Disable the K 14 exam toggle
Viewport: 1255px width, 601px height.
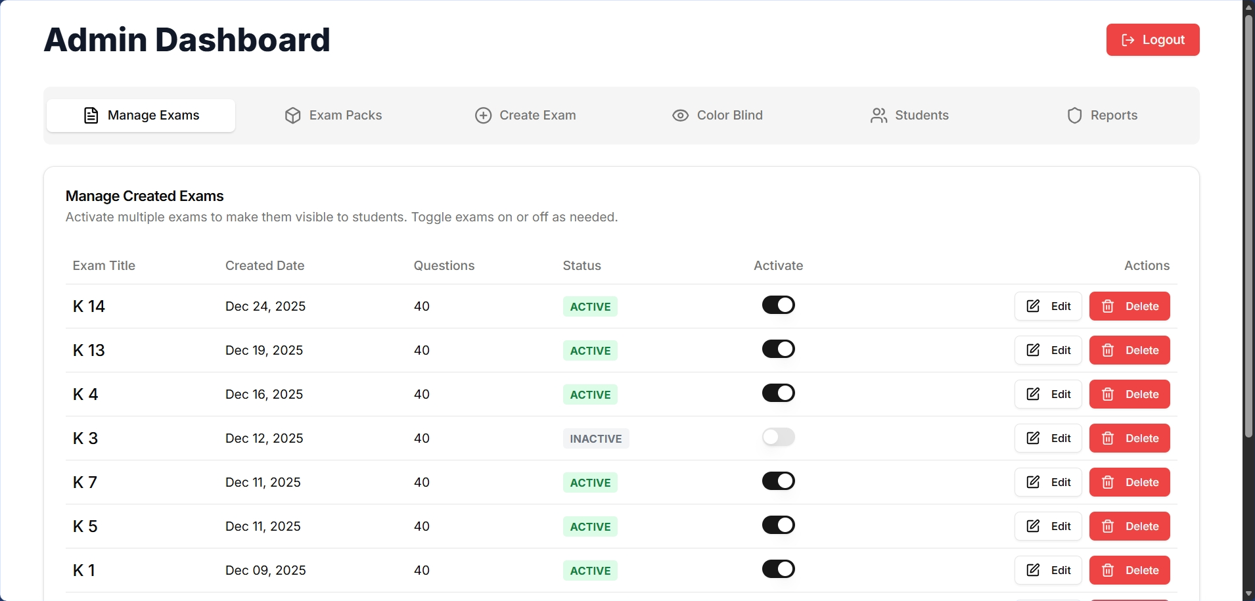(x=778, y=305)
